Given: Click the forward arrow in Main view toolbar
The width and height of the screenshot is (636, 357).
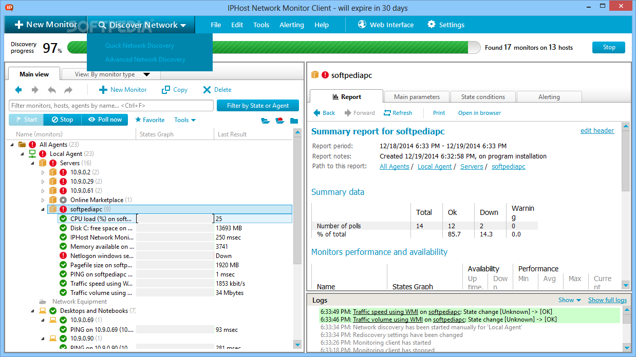Looking at the screenshot, I should [35, 90].
